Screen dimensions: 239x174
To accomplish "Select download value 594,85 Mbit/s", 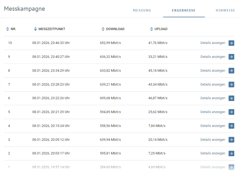I will (x=110, y=112).
